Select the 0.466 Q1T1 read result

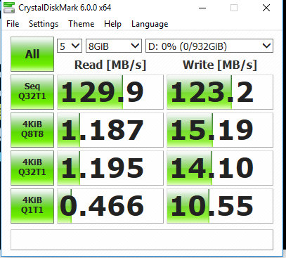click(110, 206)
